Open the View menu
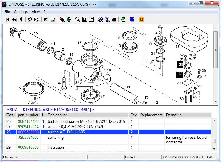 click(36, 12)
